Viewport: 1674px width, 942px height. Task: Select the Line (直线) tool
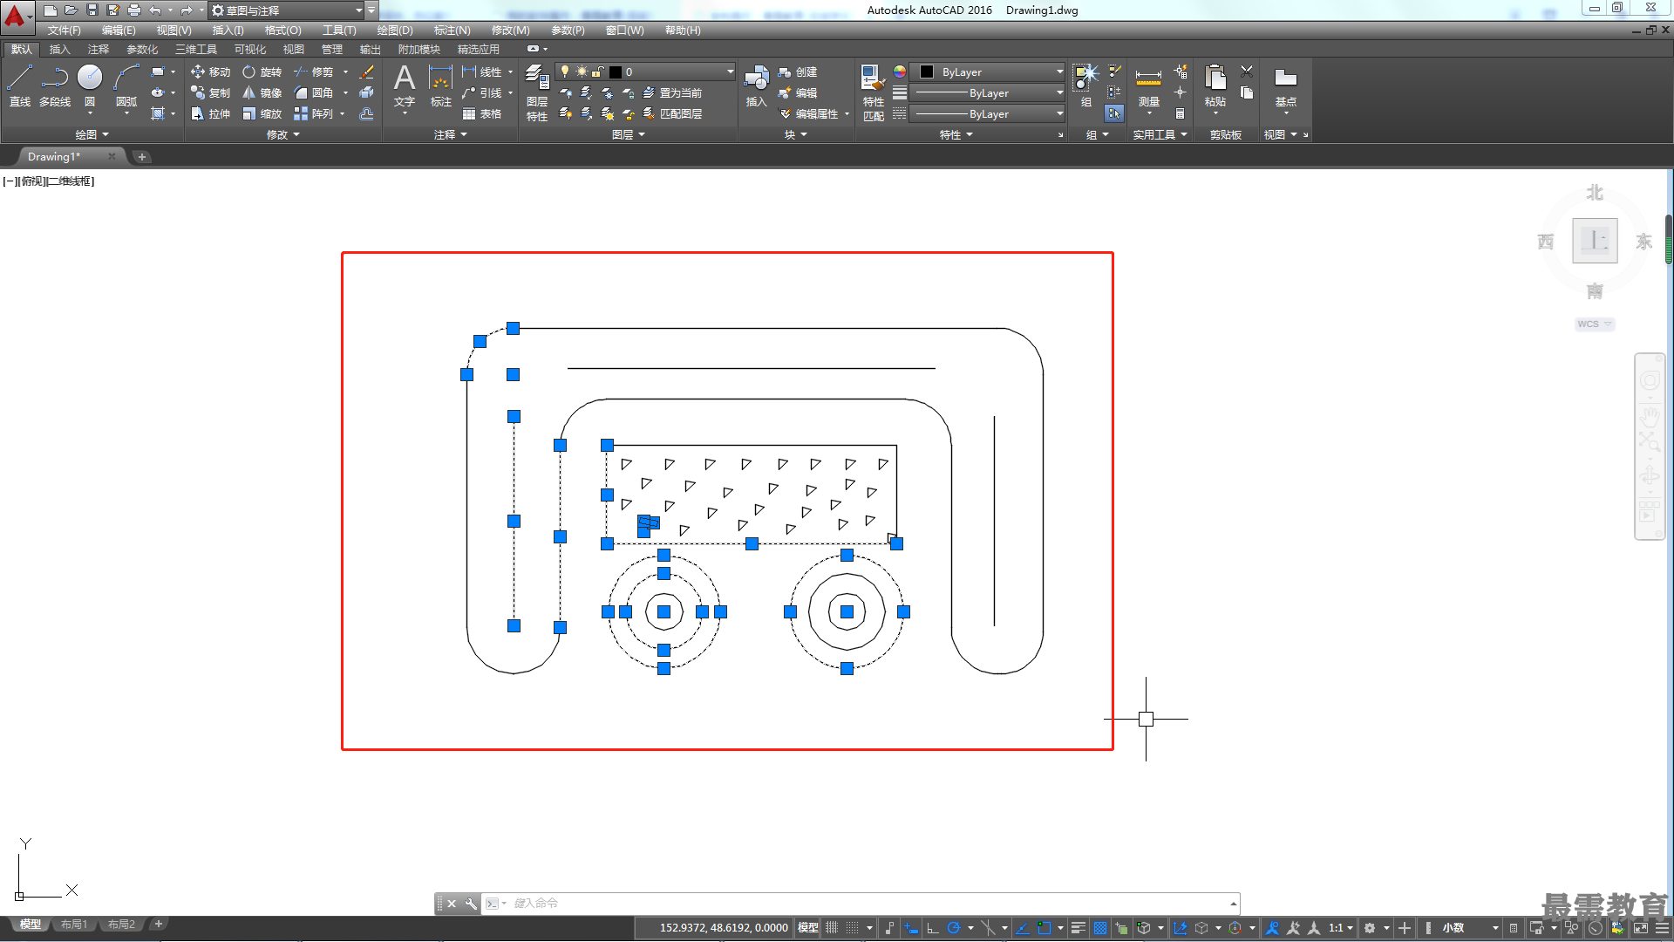[x=19, y=85]
